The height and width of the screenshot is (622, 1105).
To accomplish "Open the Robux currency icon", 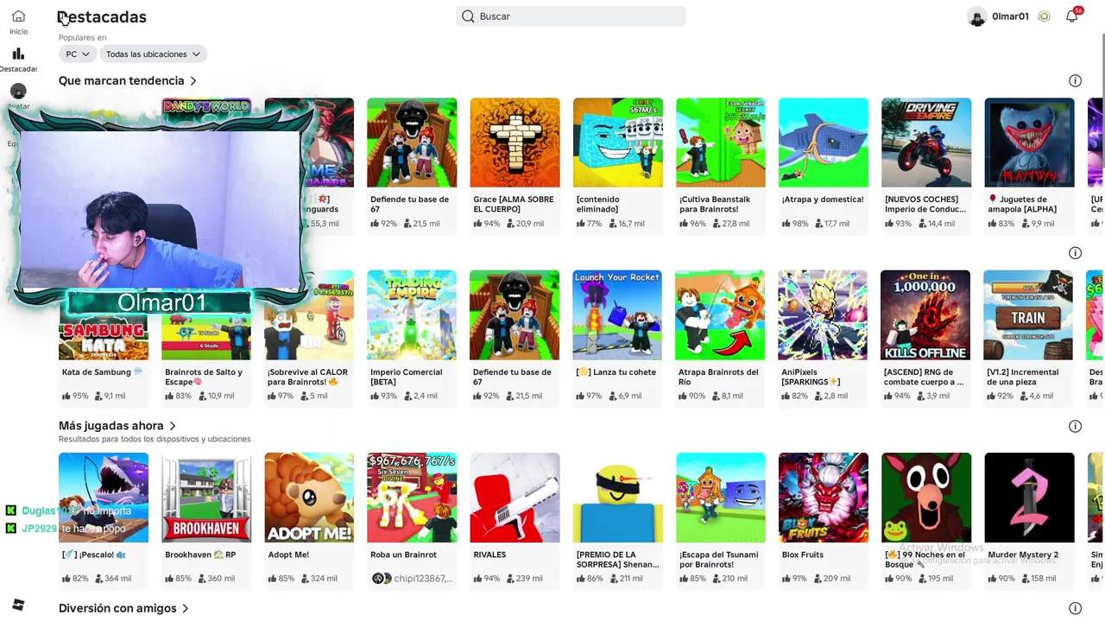I will [1044, 16].
